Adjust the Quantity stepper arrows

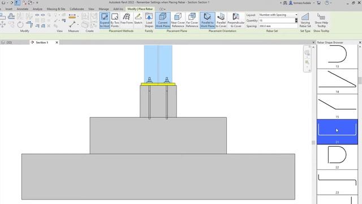point(296,20)
